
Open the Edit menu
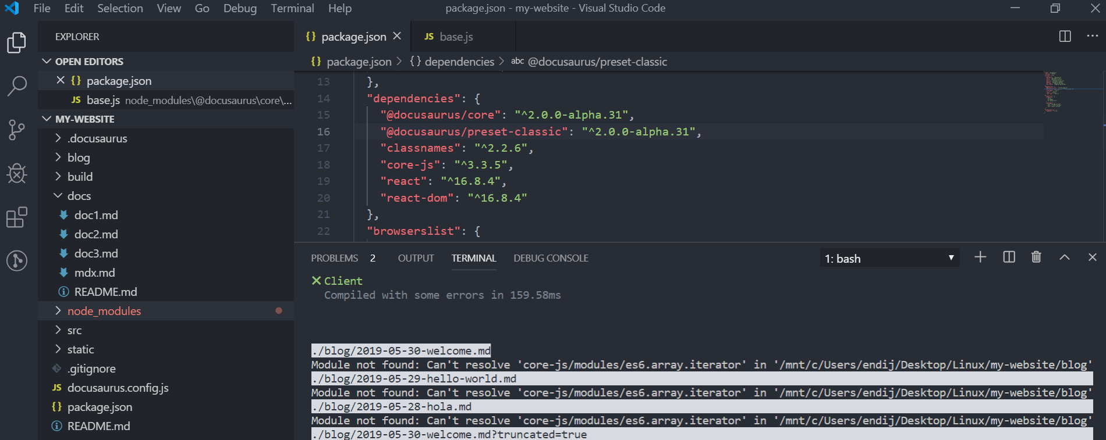pyautogui.click(x=74, y=8)
